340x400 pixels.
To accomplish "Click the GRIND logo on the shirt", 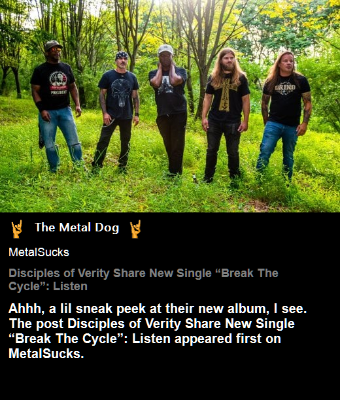I will (285, 88).
